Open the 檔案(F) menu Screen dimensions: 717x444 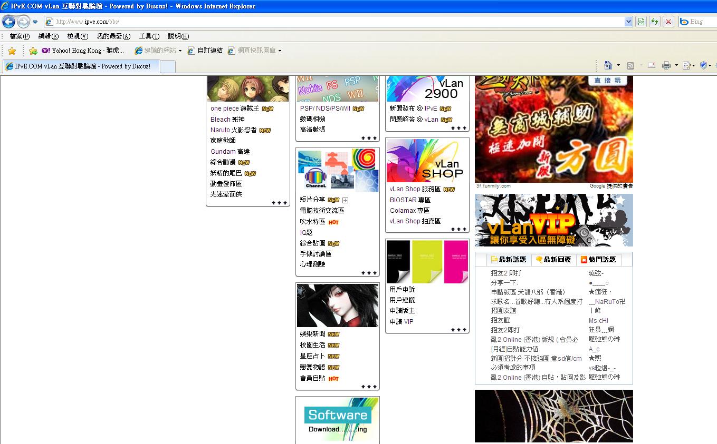point(20,36)
